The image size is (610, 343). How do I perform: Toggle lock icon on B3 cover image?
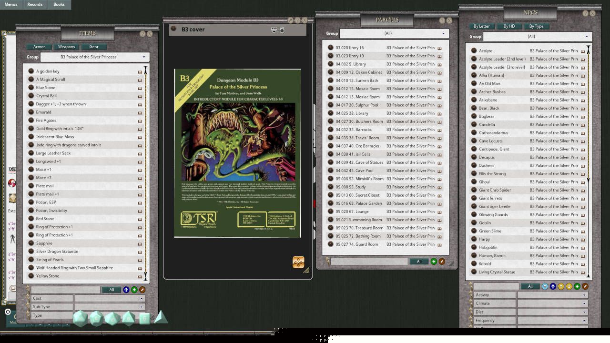point(282,30)
